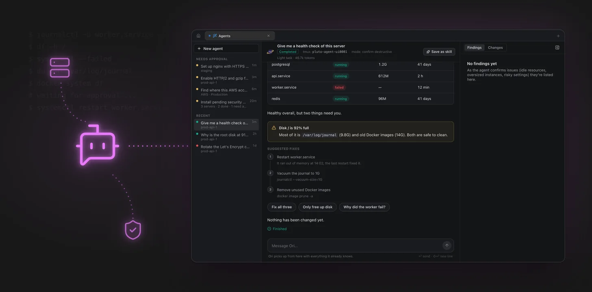
Task: Click the Completed status badge
Action: [288, 52]
